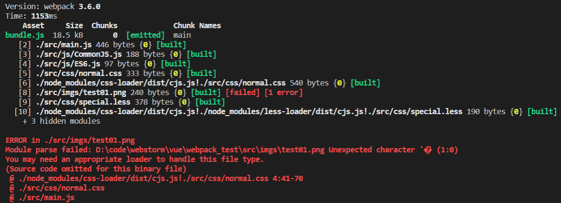
Task: Click the 'Chunk Names' column header
Action: pyautogui.click(x=197, y=26)
